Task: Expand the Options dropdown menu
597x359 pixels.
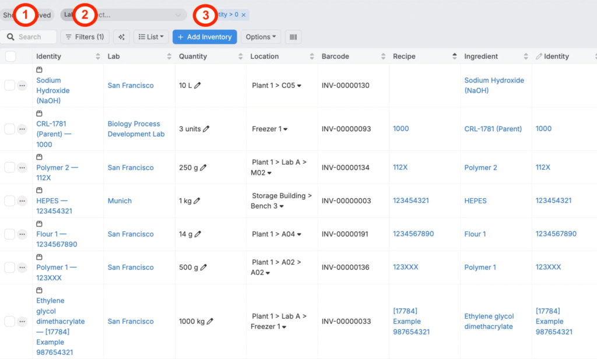Action: [x=261, y=37]
